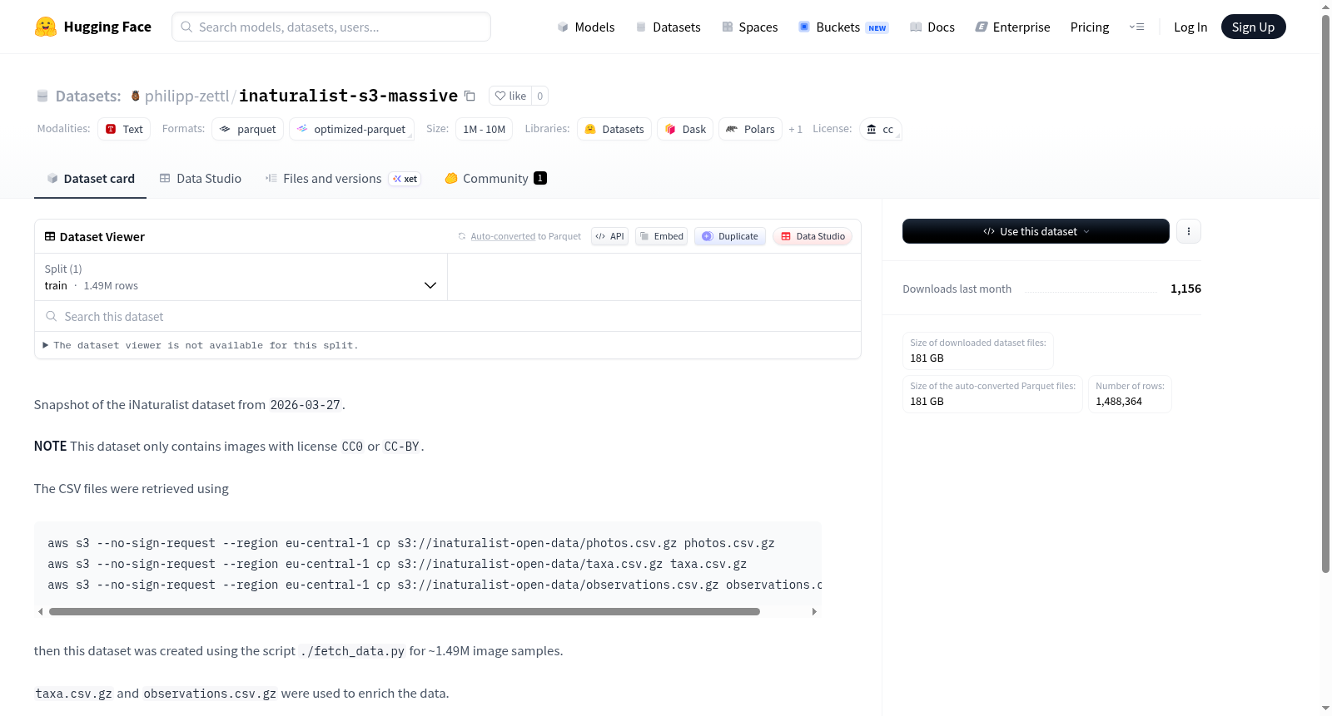Select the optimized-parquet format tag
1332x716 pixels.
click(x=351, y=129)
